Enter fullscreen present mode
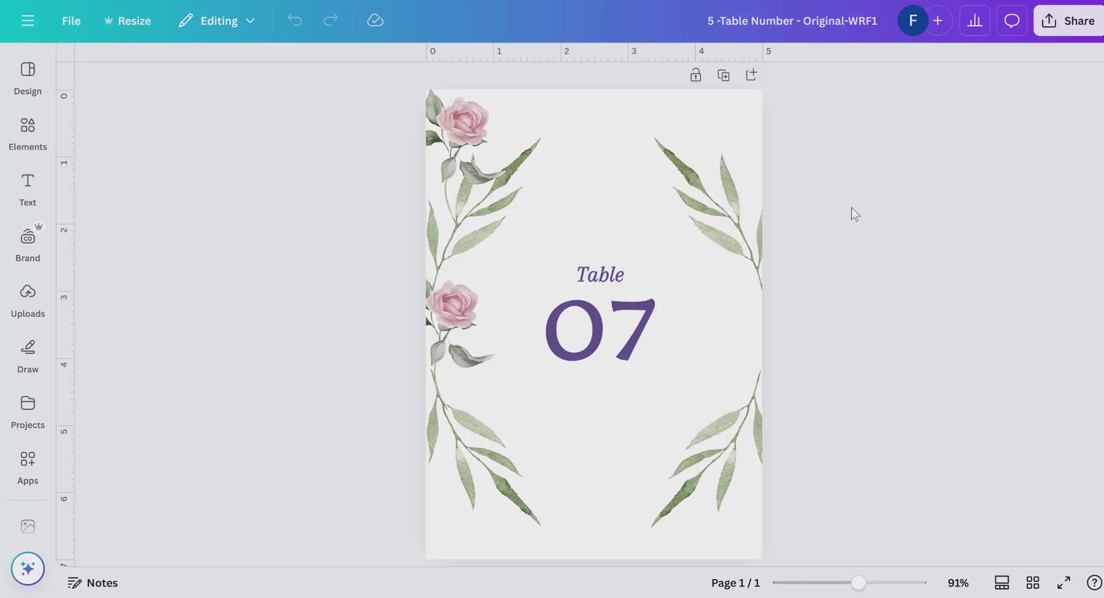 click(x=1064, y=582)
